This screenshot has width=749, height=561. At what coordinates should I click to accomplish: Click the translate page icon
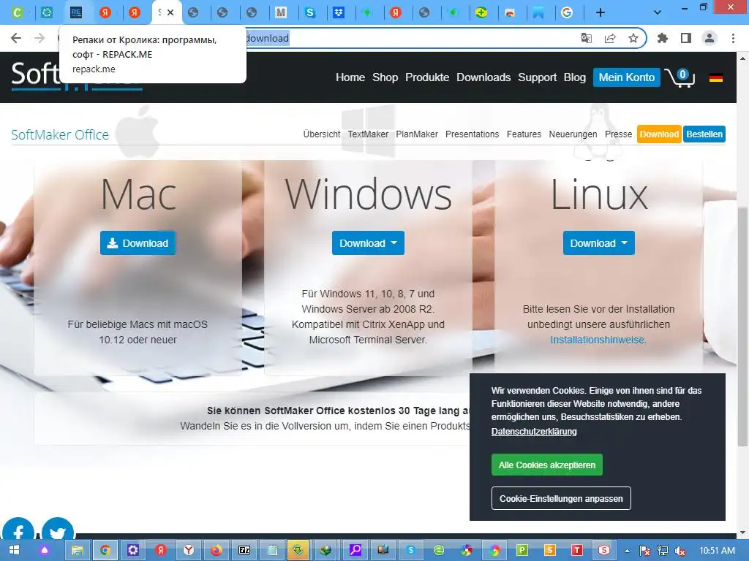587,38
